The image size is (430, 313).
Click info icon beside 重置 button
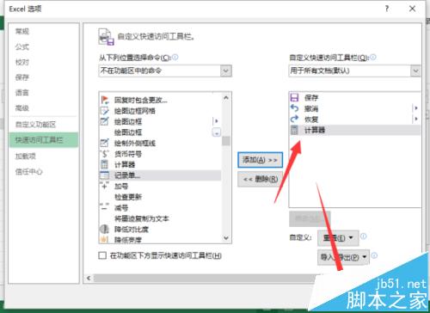pos(363,236)
